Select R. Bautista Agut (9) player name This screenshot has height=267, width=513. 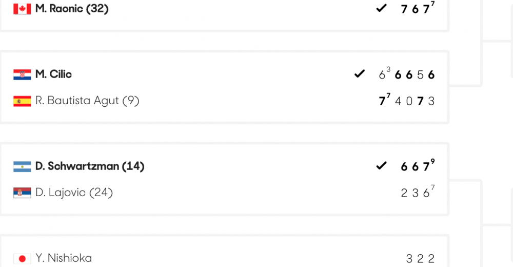87,101
